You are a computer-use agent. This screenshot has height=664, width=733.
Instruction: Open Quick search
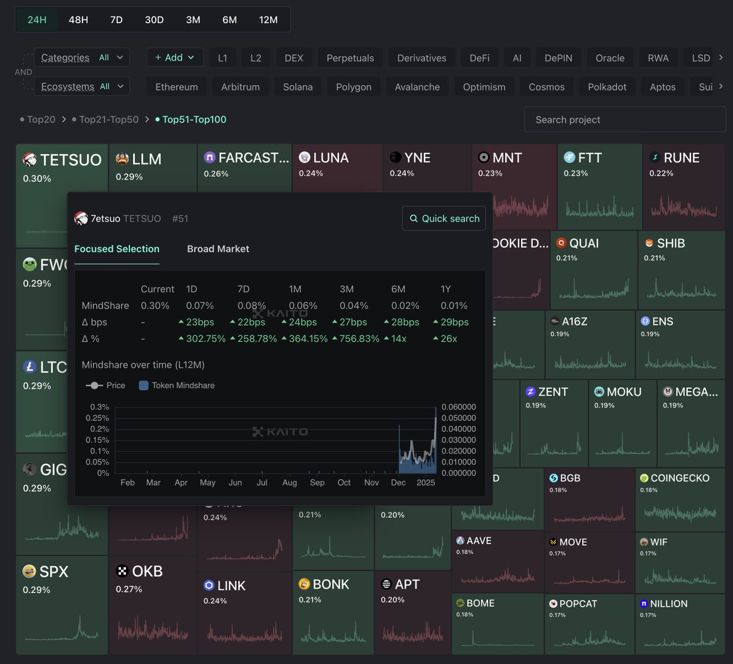point(444,218)
